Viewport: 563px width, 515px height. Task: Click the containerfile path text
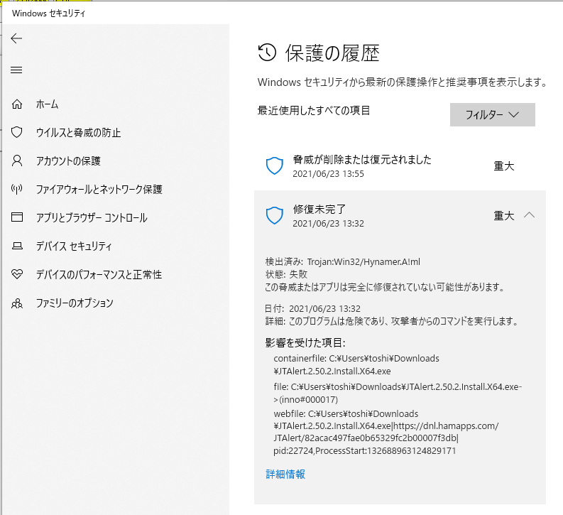[356, 364]
